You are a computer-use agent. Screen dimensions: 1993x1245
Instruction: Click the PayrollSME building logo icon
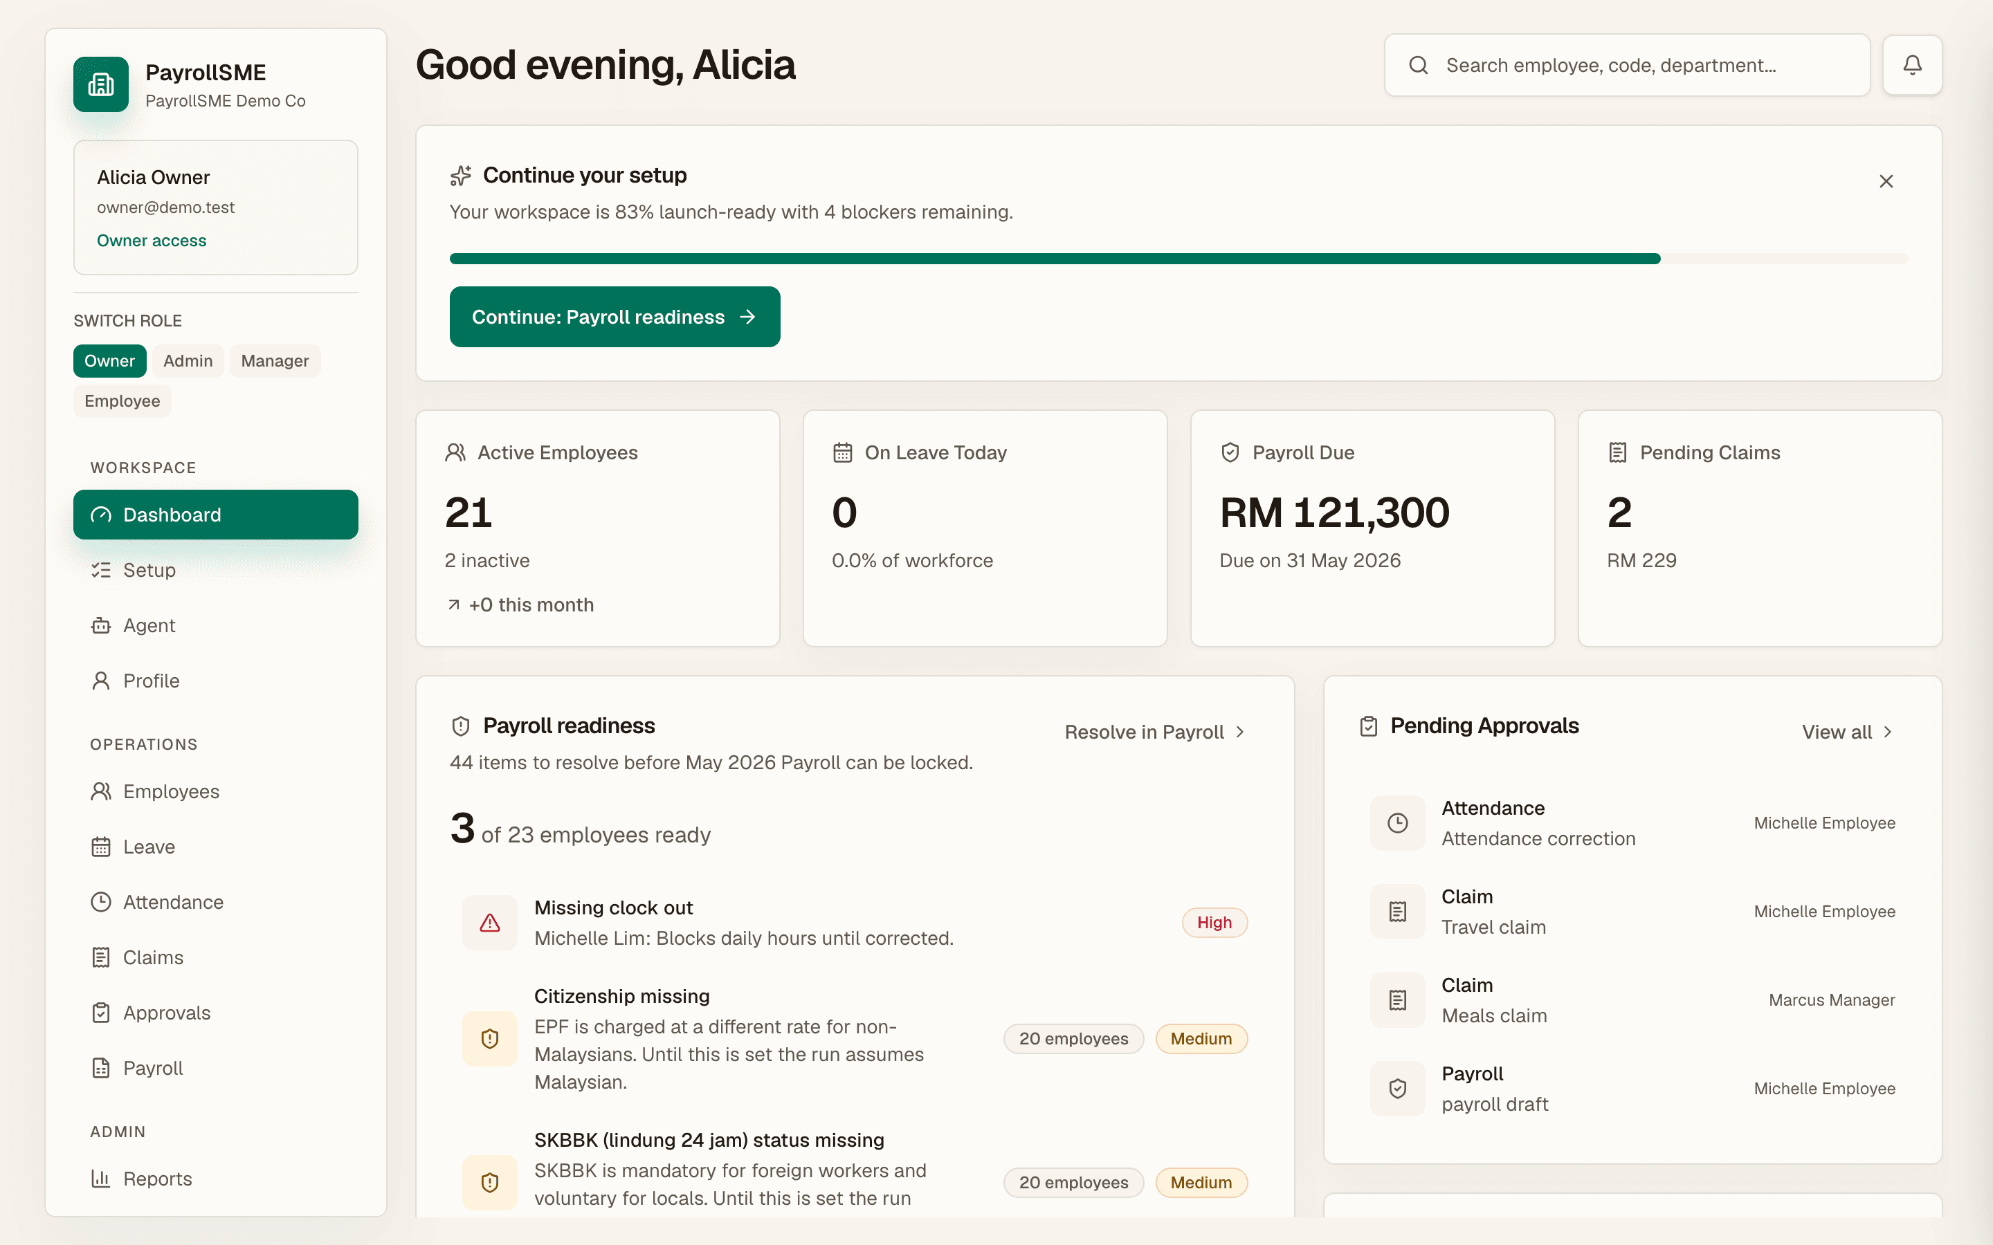pos(100,84)
